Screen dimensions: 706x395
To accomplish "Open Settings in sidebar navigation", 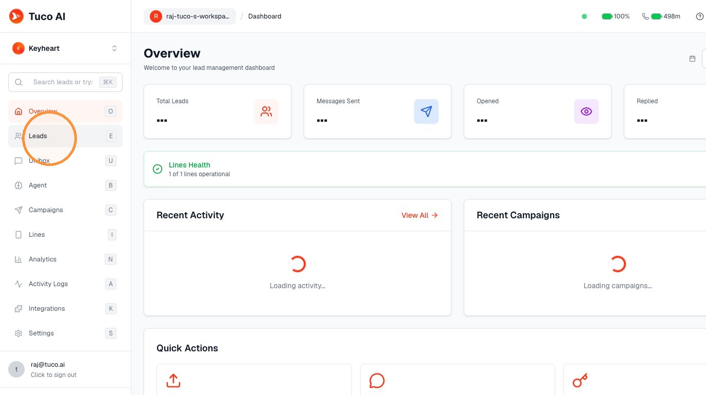I will 66,333.
